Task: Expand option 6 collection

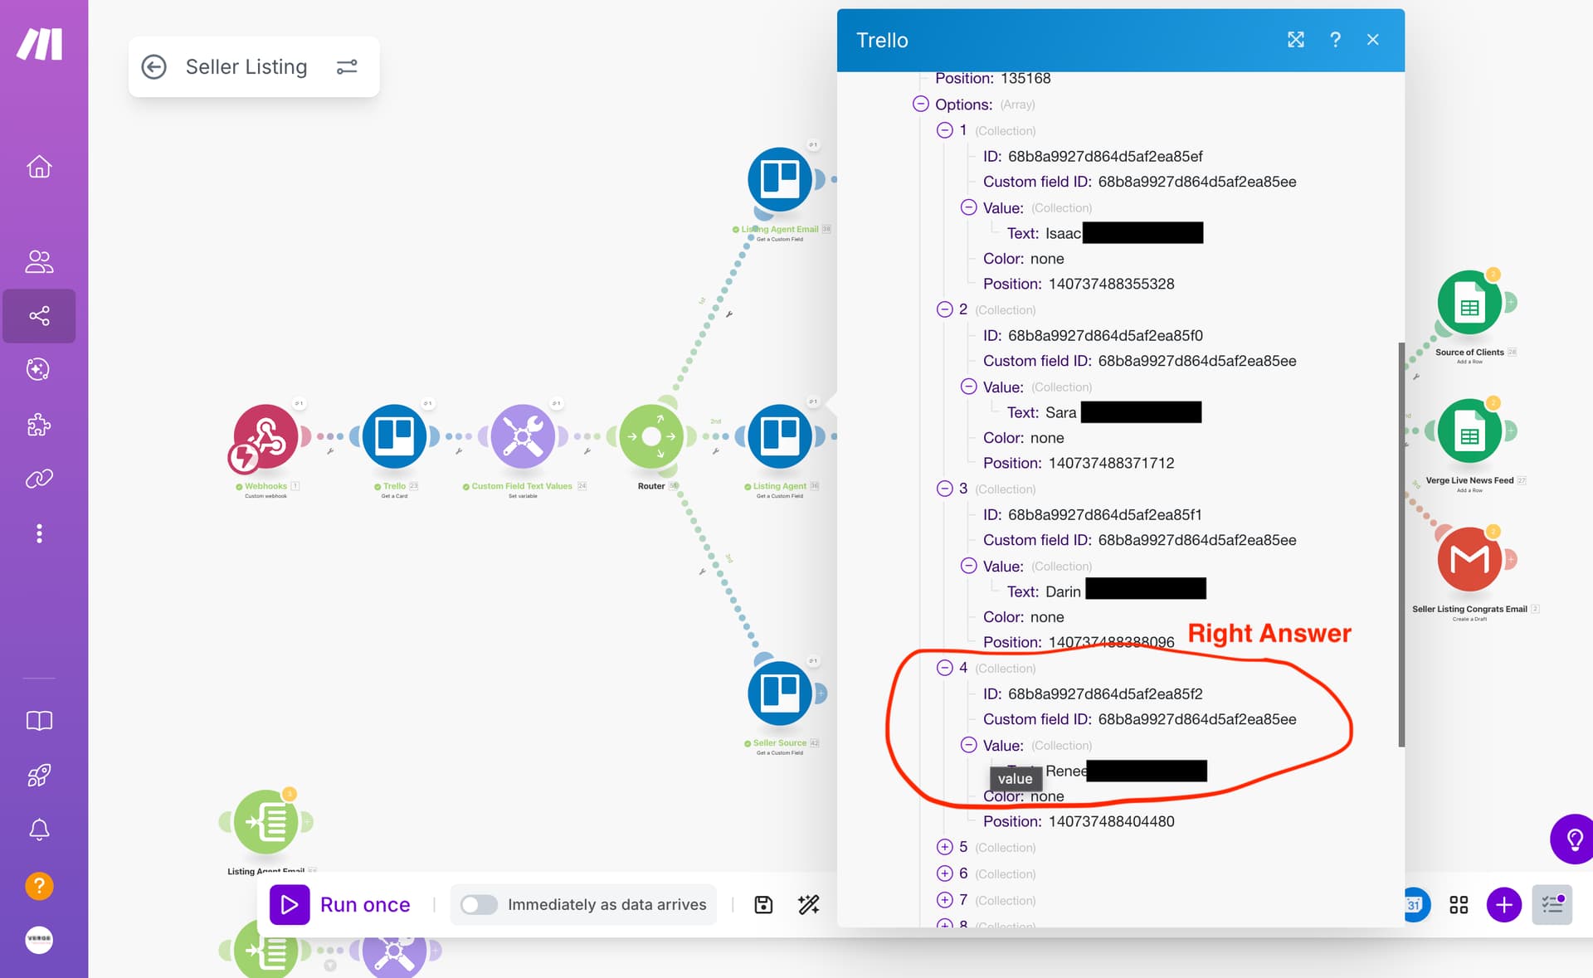Action: coord(945,873)
